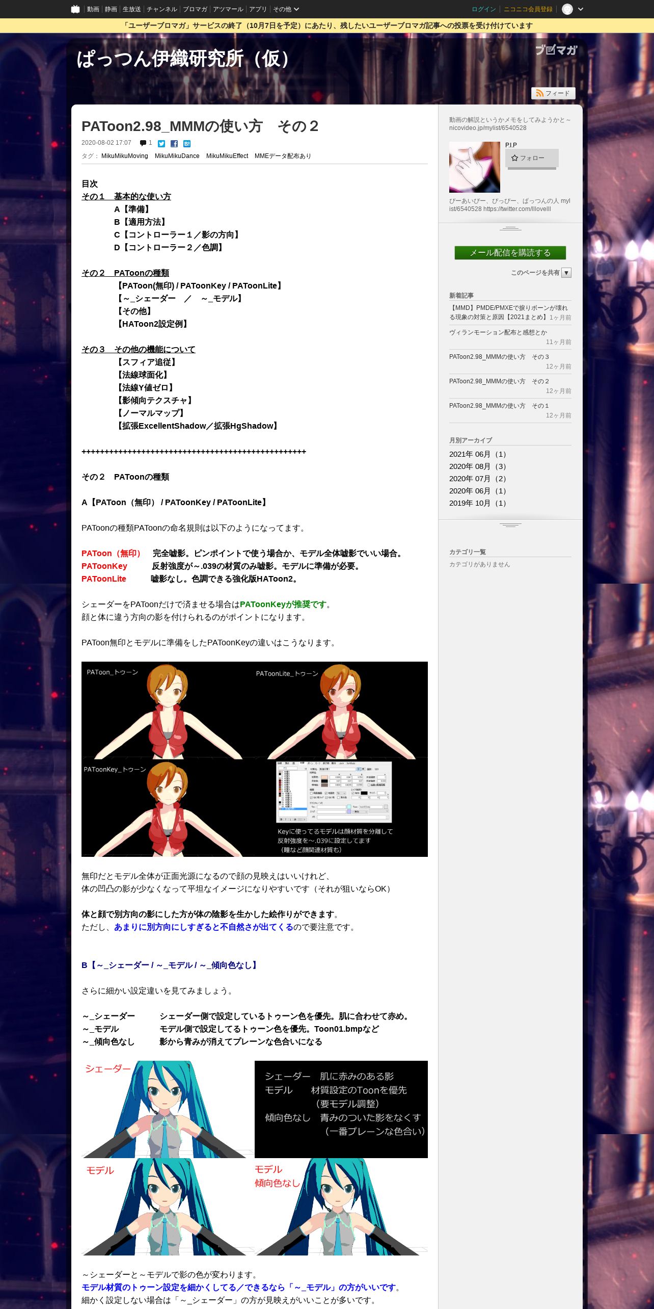Click the MikuMikuMoving tag
The width and height of the screenshot is (654, 1309).
pos(125,156)
